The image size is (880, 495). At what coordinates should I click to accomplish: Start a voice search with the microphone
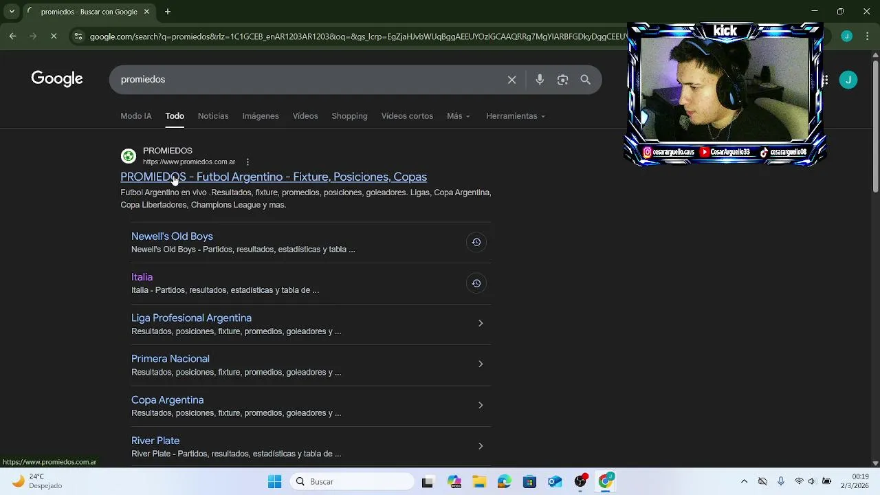coord(540,80)
